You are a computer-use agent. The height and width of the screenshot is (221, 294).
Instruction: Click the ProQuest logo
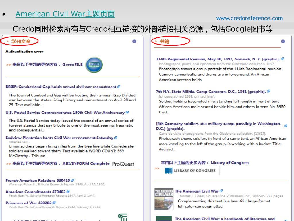coord(123,164)
